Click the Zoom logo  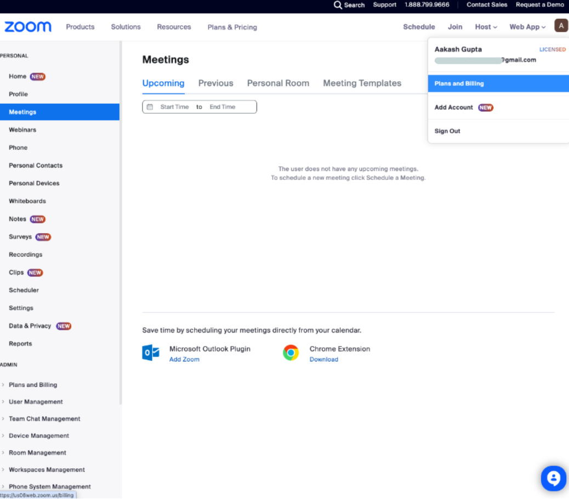pos(28,27)
